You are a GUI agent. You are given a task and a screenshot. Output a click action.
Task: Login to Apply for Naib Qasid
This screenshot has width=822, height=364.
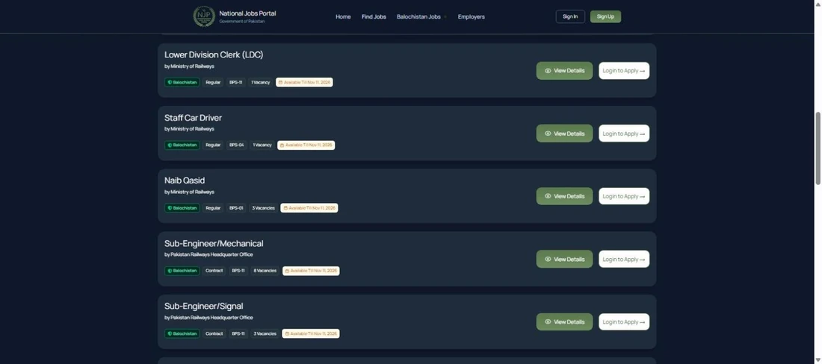point(624,196)
